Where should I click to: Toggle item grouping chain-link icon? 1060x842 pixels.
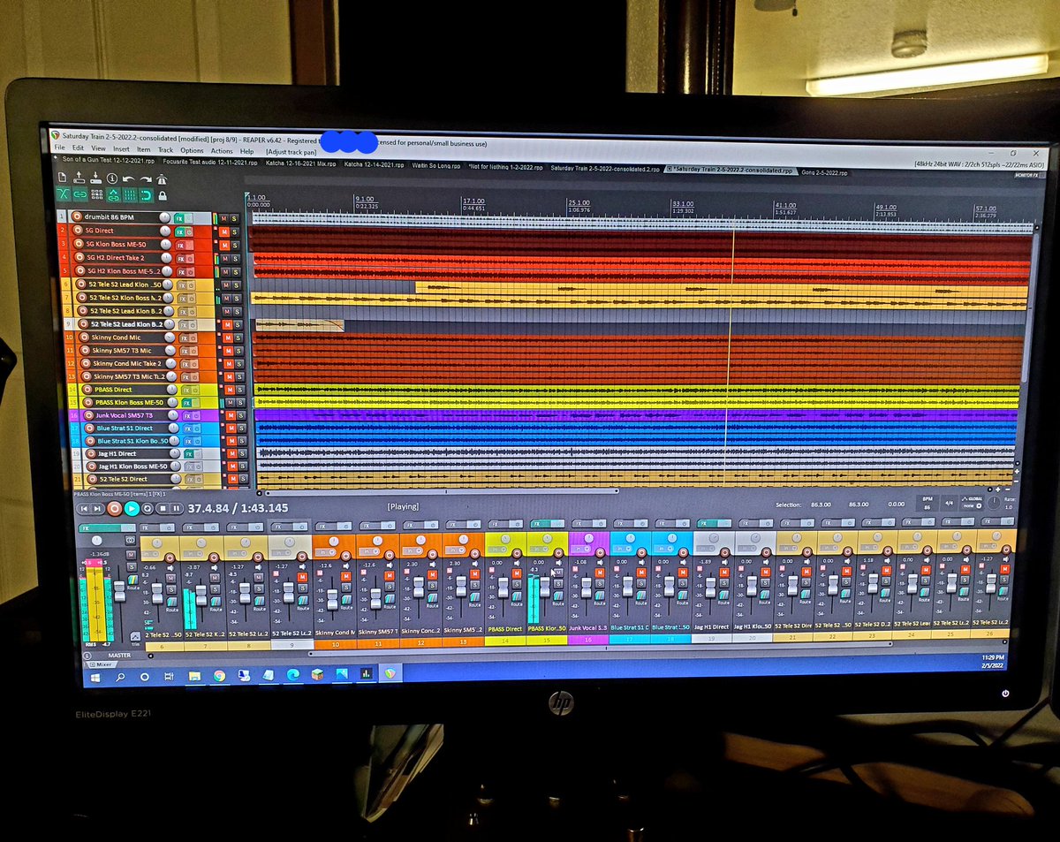point(80,194)
